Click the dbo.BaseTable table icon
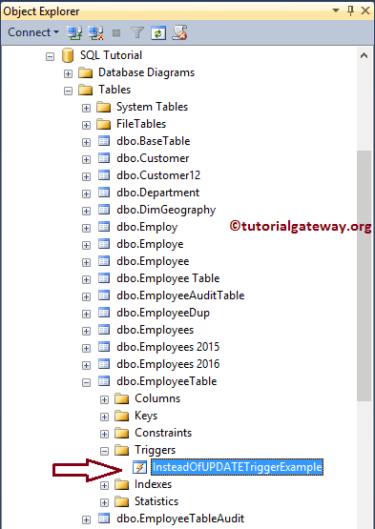Image resolution: width=375 pixels, height=529 pixels. click(104, 141)
